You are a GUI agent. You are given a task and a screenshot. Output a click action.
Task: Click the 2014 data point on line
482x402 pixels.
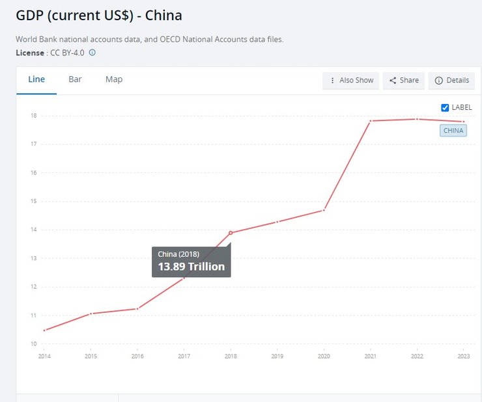[44, 330]
